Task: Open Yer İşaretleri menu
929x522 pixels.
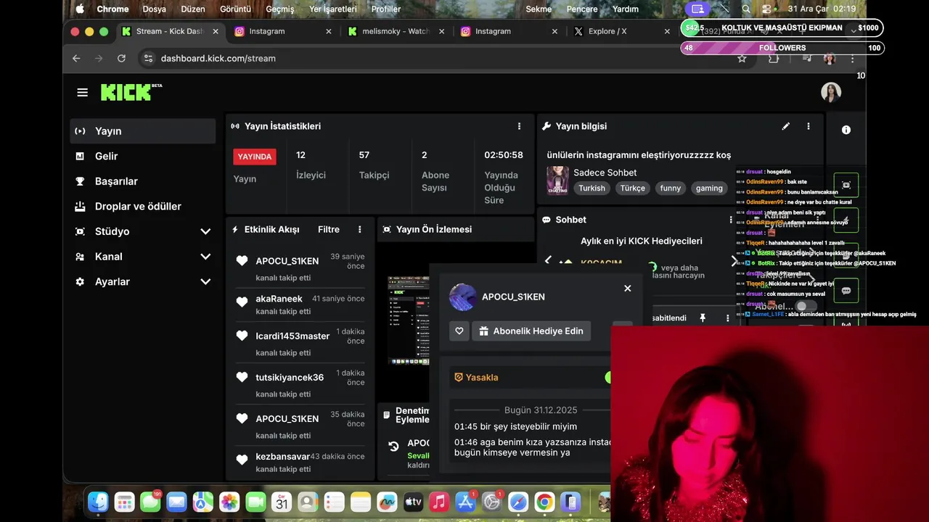Action: pos(333,9)
